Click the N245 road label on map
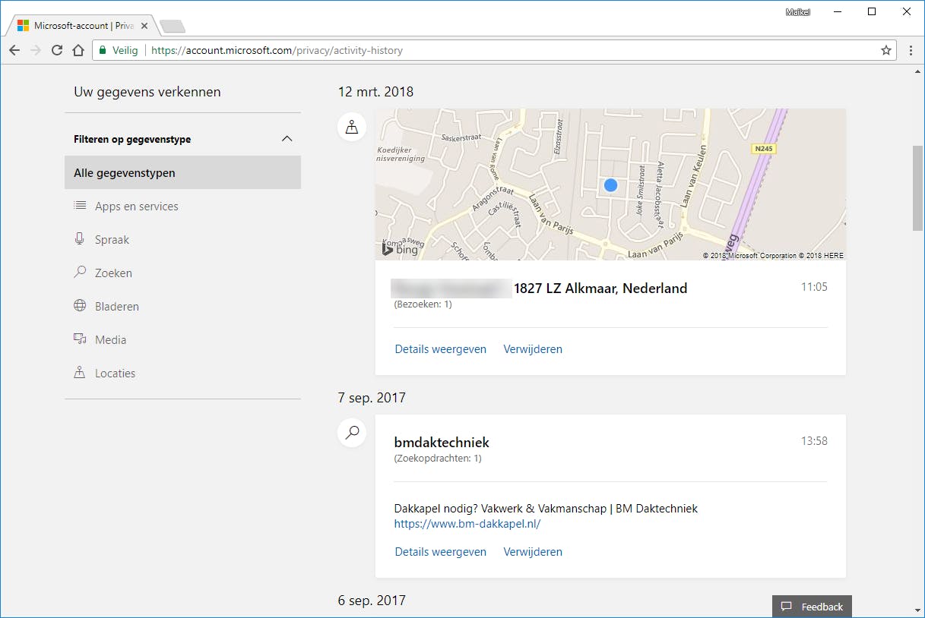This screenshot has height=618, width=925. click(764, 149)
